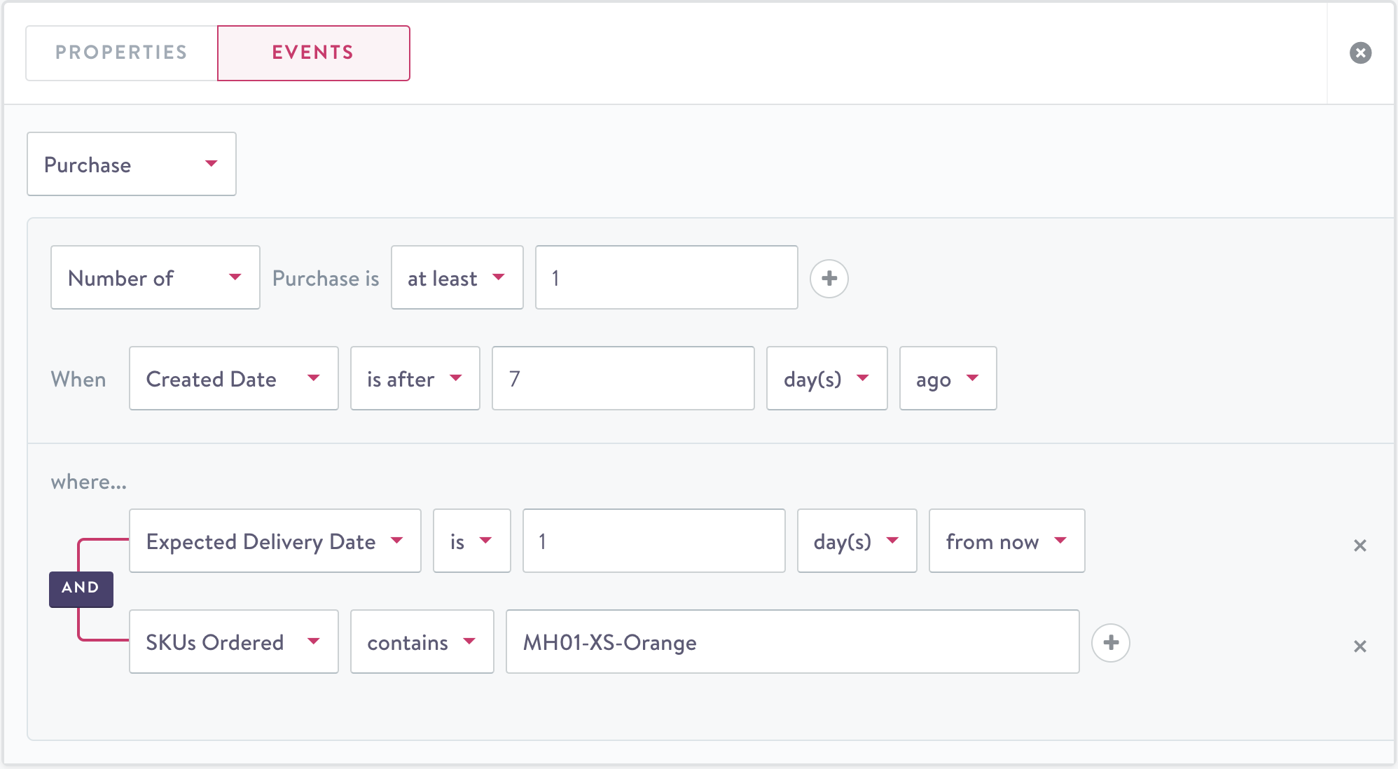Click the plus icon beside MH01-XS-Orange field

pos(1111,643)
